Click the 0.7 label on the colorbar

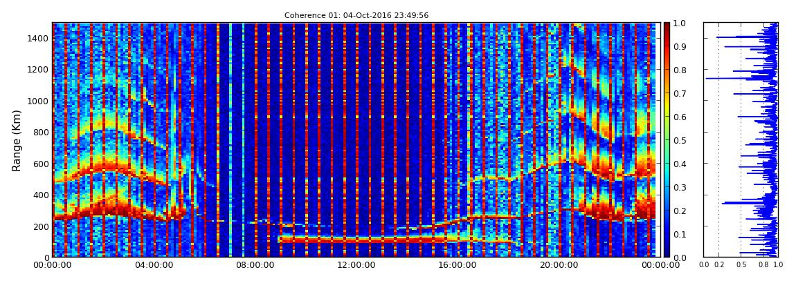pos(680,94)
